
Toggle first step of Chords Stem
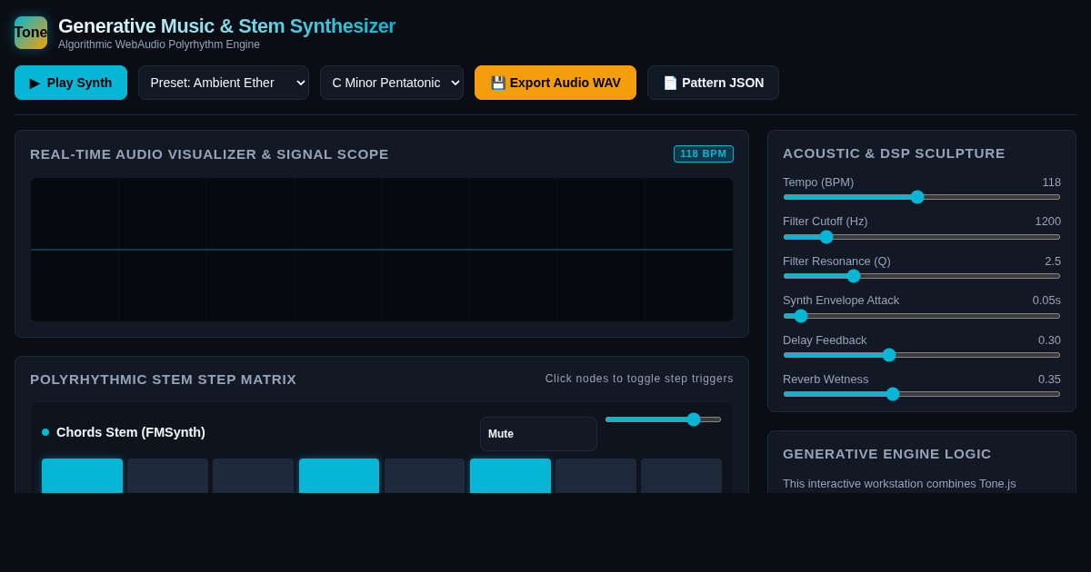pyautogui.click(x=82, y=476)
